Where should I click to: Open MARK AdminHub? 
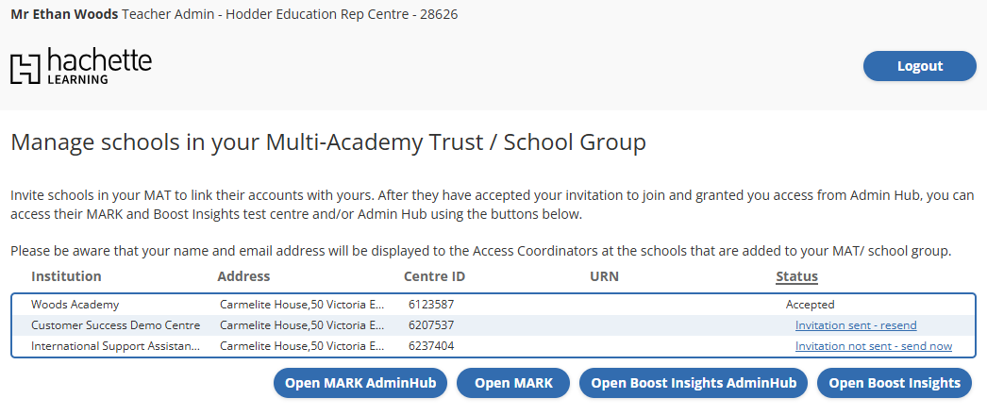[x=360, y=383]
